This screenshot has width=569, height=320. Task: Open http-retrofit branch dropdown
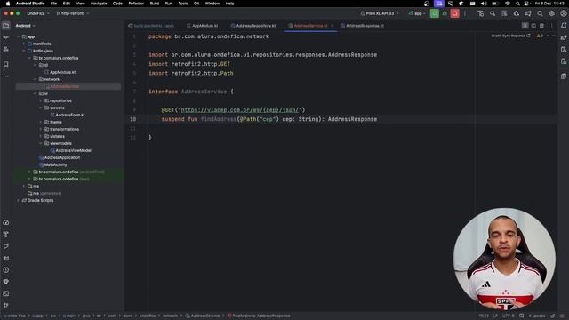tap(73, 13)
